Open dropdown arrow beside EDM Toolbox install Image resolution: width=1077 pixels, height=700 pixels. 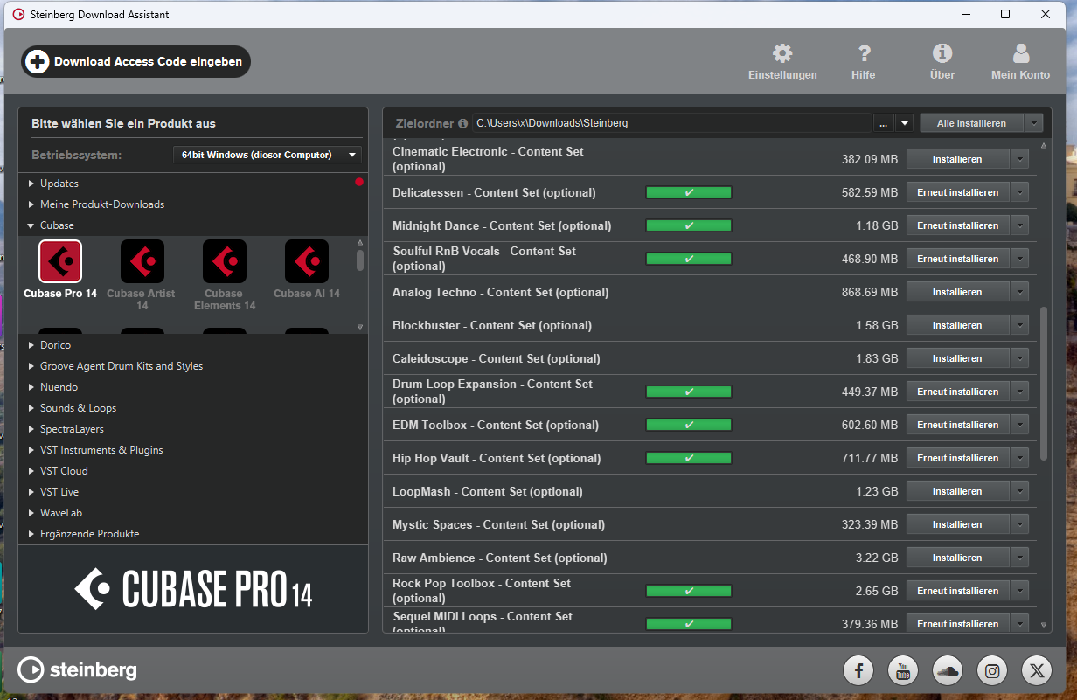click(x=1019, y=425)
